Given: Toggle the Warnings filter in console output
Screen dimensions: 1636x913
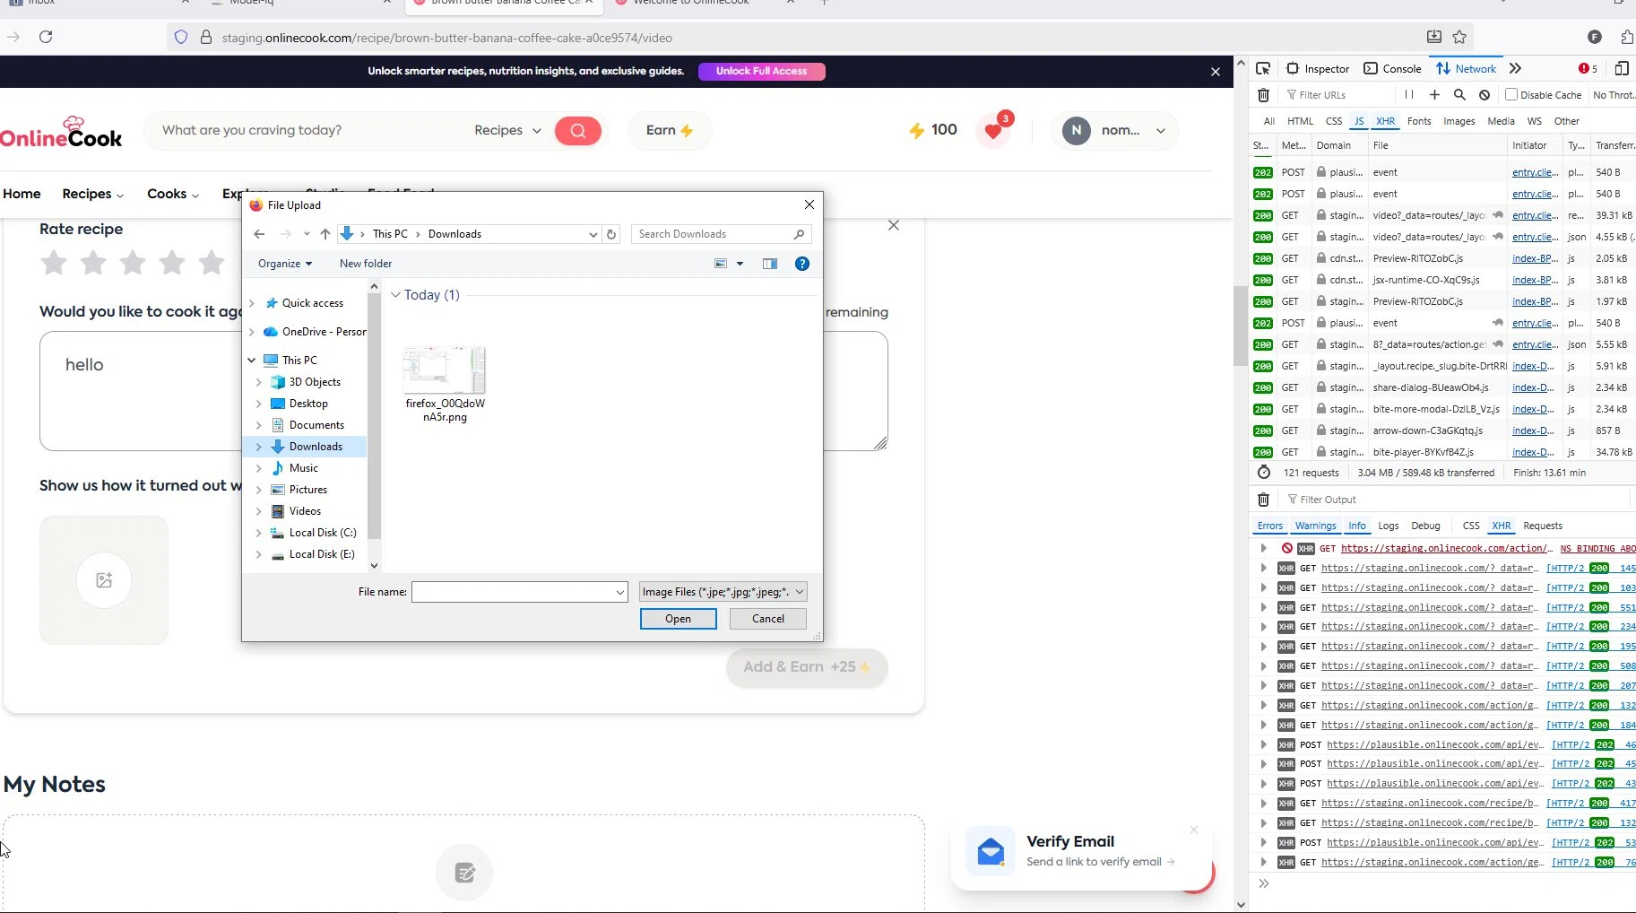Looking at the screenshot, I should pyautogui.click(x=1315, y=526).
